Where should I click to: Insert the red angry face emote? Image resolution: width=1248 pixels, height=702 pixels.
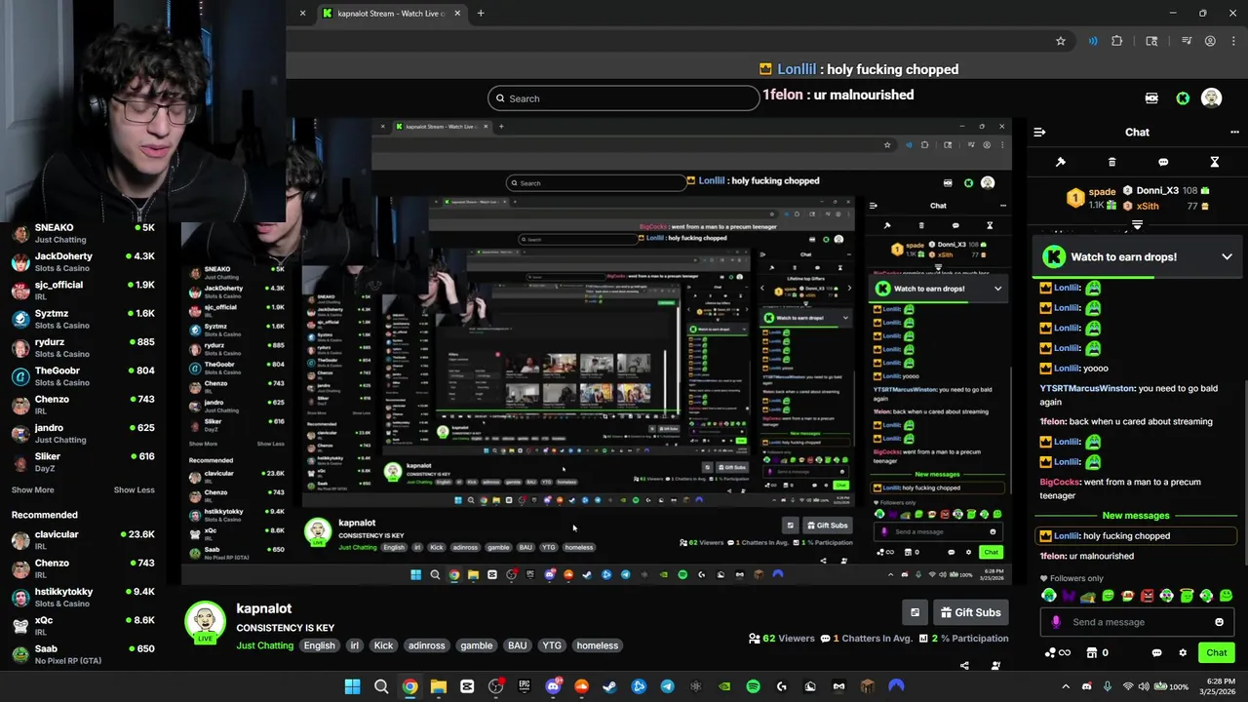tap(1147, 596)
